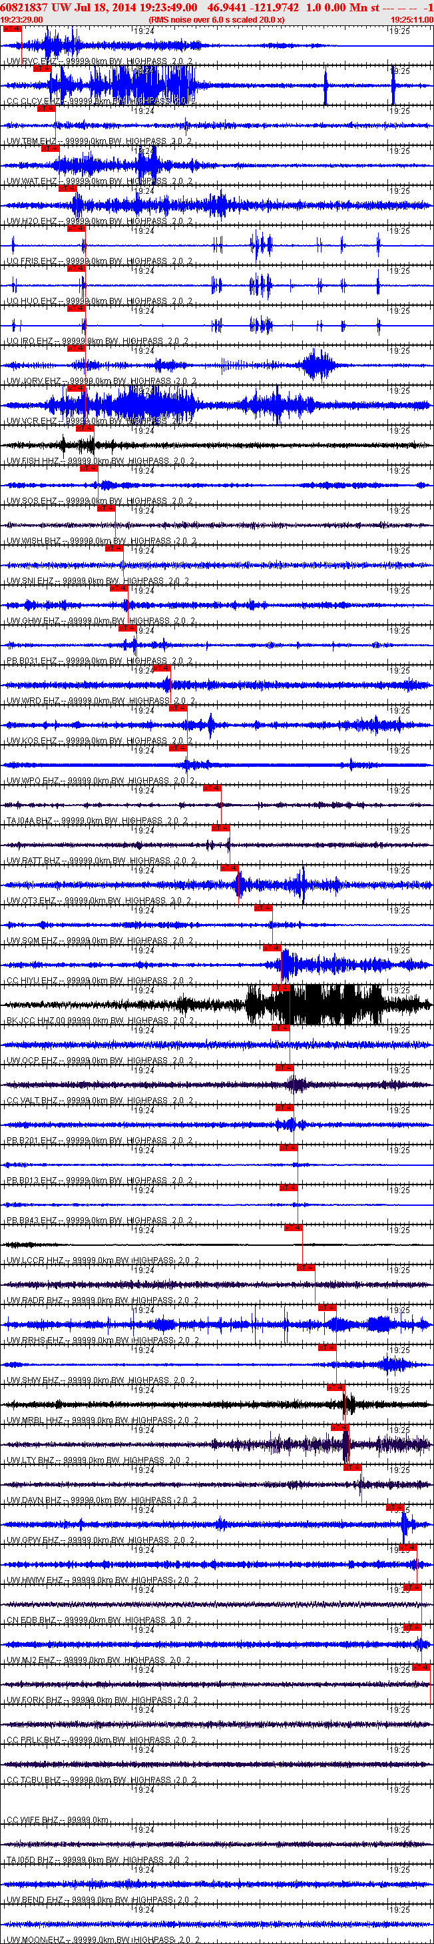This screenshot has width=434, height=1944.
Task: Select the UW.BEND EHZ station label
Action: (x=35, y=1899)
